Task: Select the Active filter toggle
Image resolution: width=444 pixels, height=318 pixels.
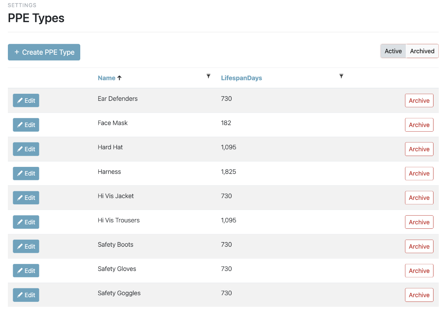Action: (393, 51)
